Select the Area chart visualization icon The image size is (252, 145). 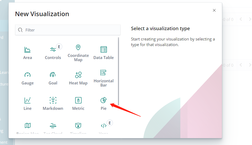27,49
